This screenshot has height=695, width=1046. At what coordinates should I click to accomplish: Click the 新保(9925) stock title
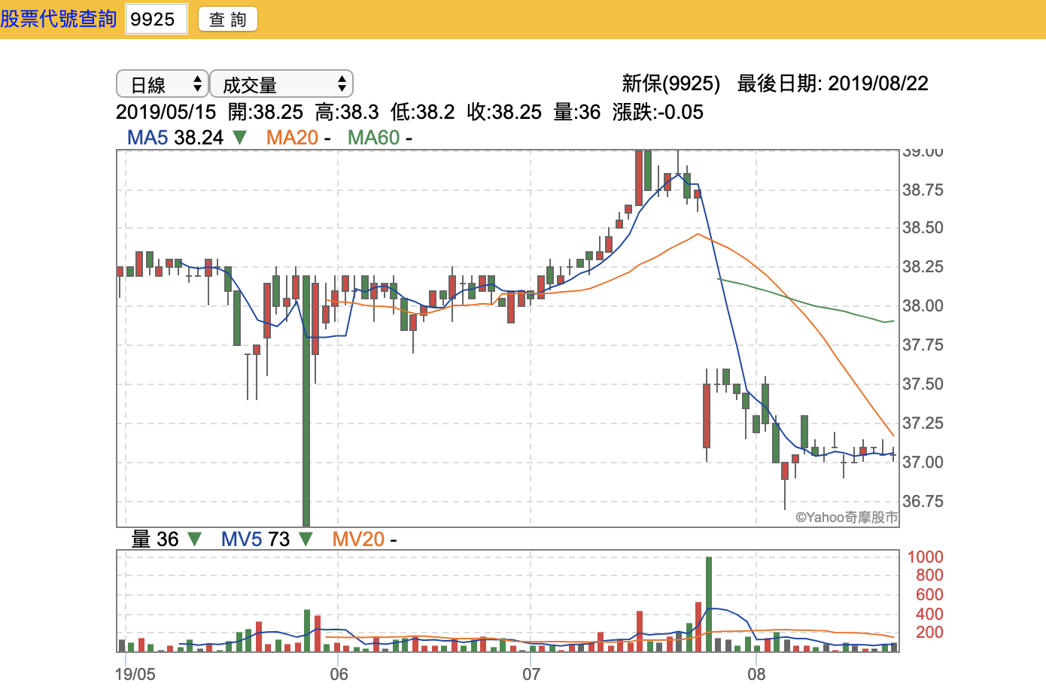[670, 83]
